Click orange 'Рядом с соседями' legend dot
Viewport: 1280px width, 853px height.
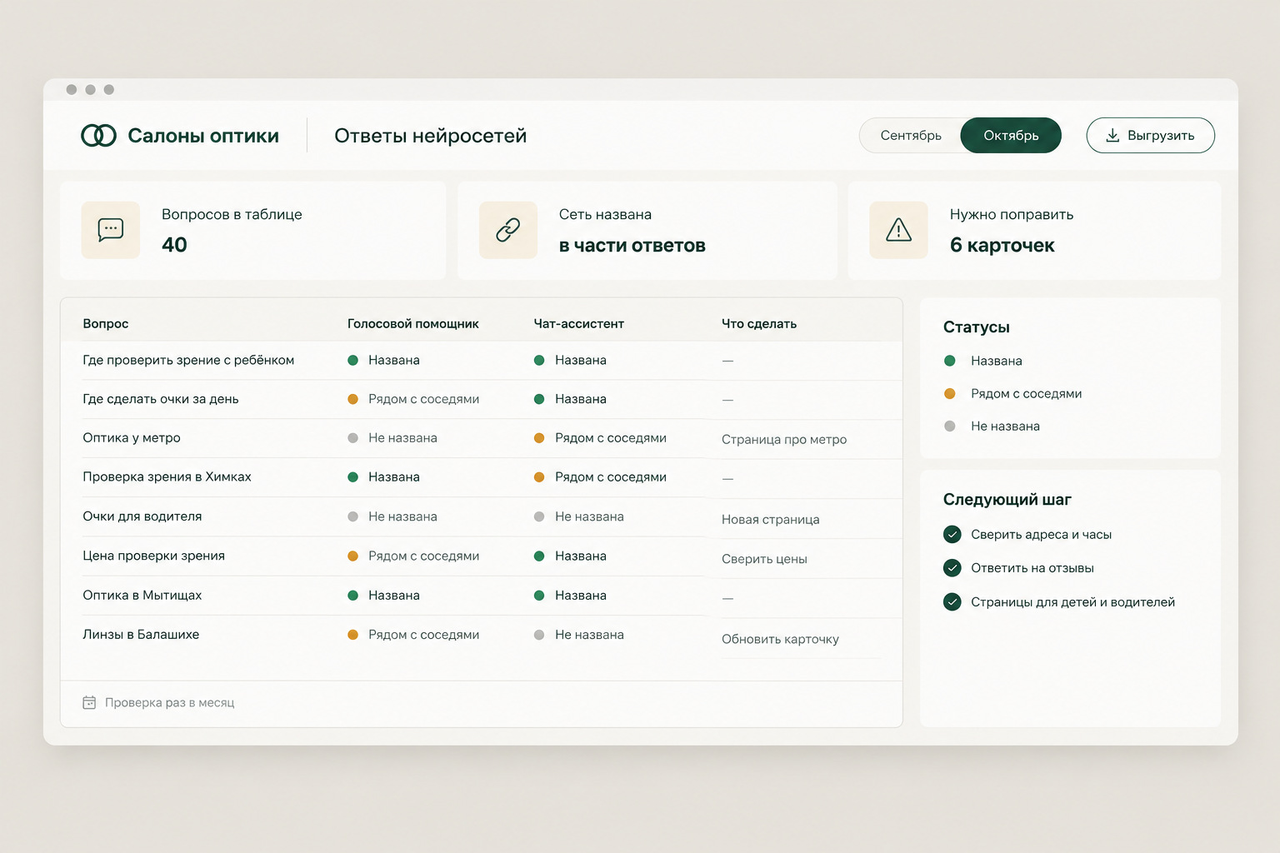pyautogui.click(x=950, y=393)
